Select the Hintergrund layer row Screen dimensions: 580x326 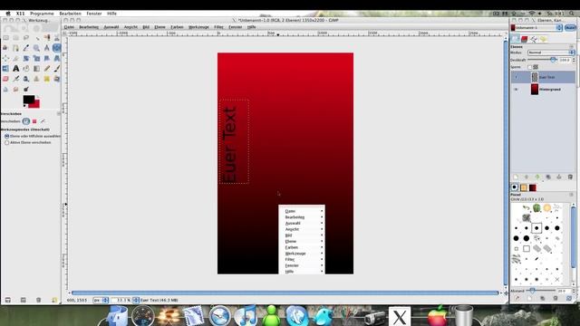click(x=543, y=90)
